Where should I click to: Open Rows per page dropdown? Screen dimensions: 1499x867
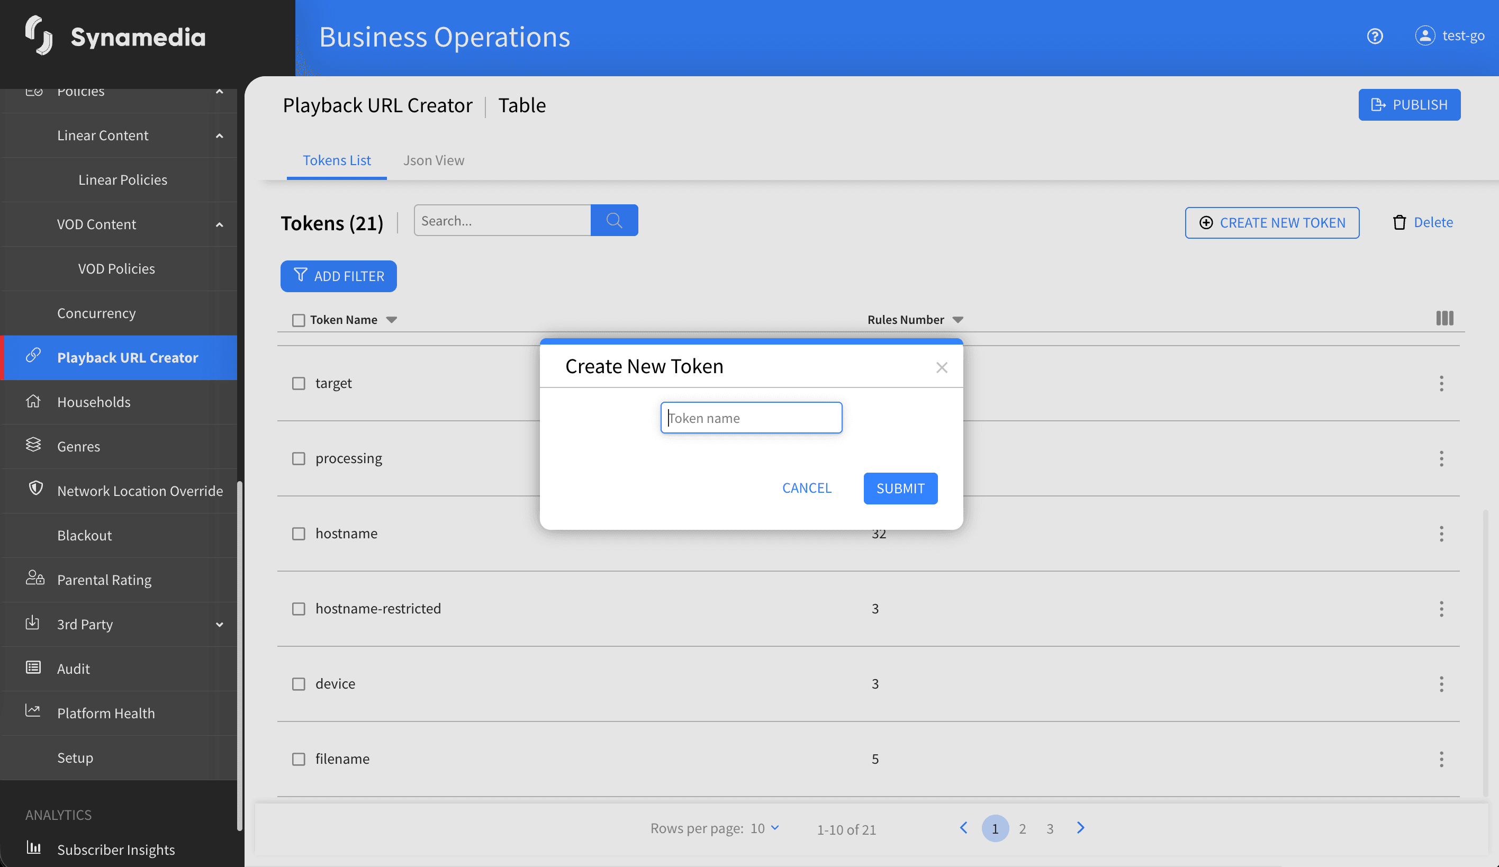pos(764,828)
